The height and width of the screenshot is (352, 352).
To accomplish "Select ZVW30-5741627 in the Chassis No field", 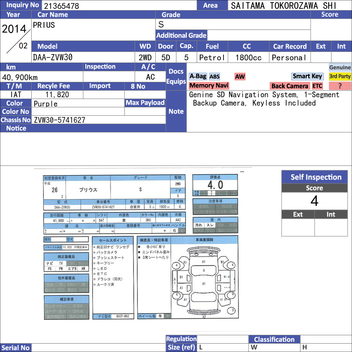I will (59, 120).
